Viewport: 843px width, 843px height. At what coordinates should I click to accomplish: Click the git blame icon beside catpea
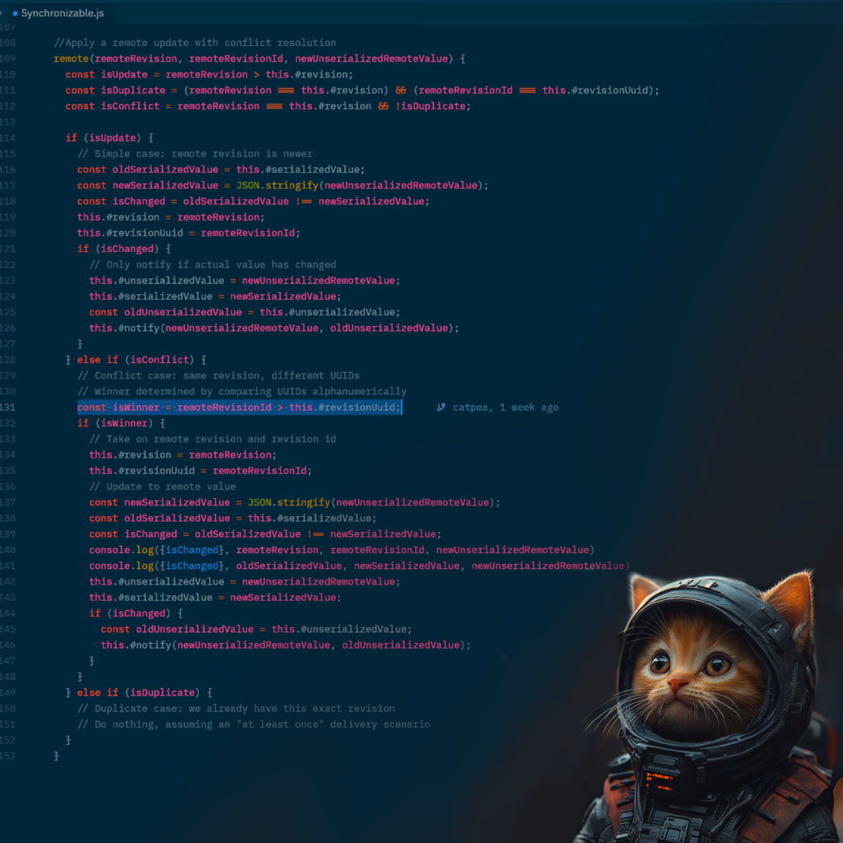tap(441, 408)
